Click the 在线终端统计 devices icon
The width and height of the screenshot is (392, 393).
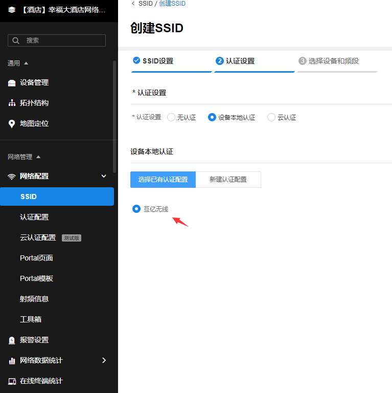click(12, 381)
